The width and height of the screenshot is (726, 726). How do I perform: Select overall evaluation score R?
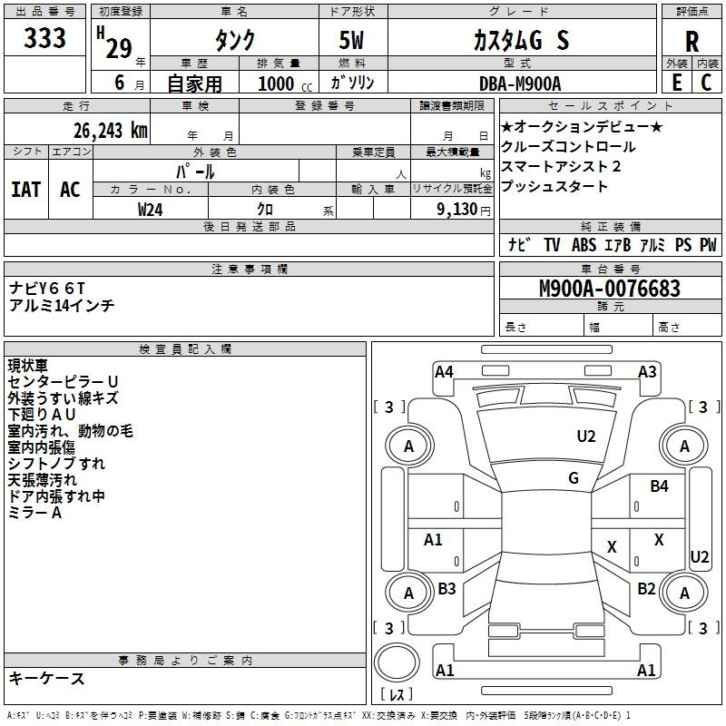(x=692, y=42)
